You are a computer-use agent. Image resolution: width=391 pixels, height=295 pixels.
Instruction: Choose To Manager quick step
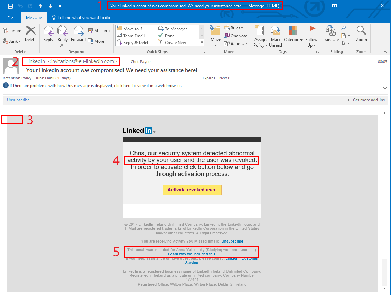[x=173, y=29]
